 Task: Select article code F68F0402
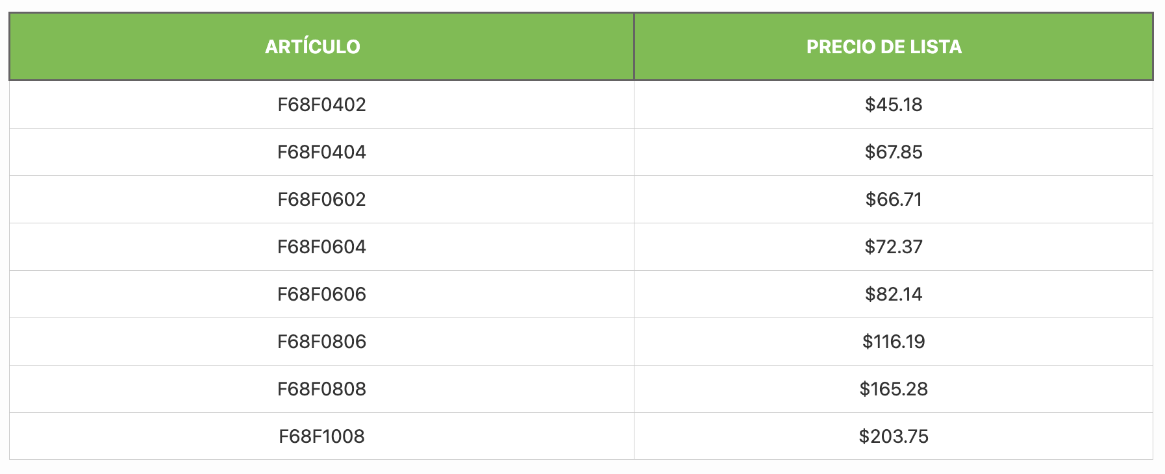point(321,105)
